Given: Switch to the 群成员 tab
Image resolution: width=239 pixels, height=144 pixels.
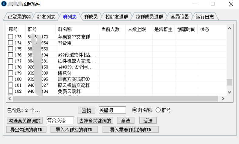Looking at the screenshot, I should [91, 17].
